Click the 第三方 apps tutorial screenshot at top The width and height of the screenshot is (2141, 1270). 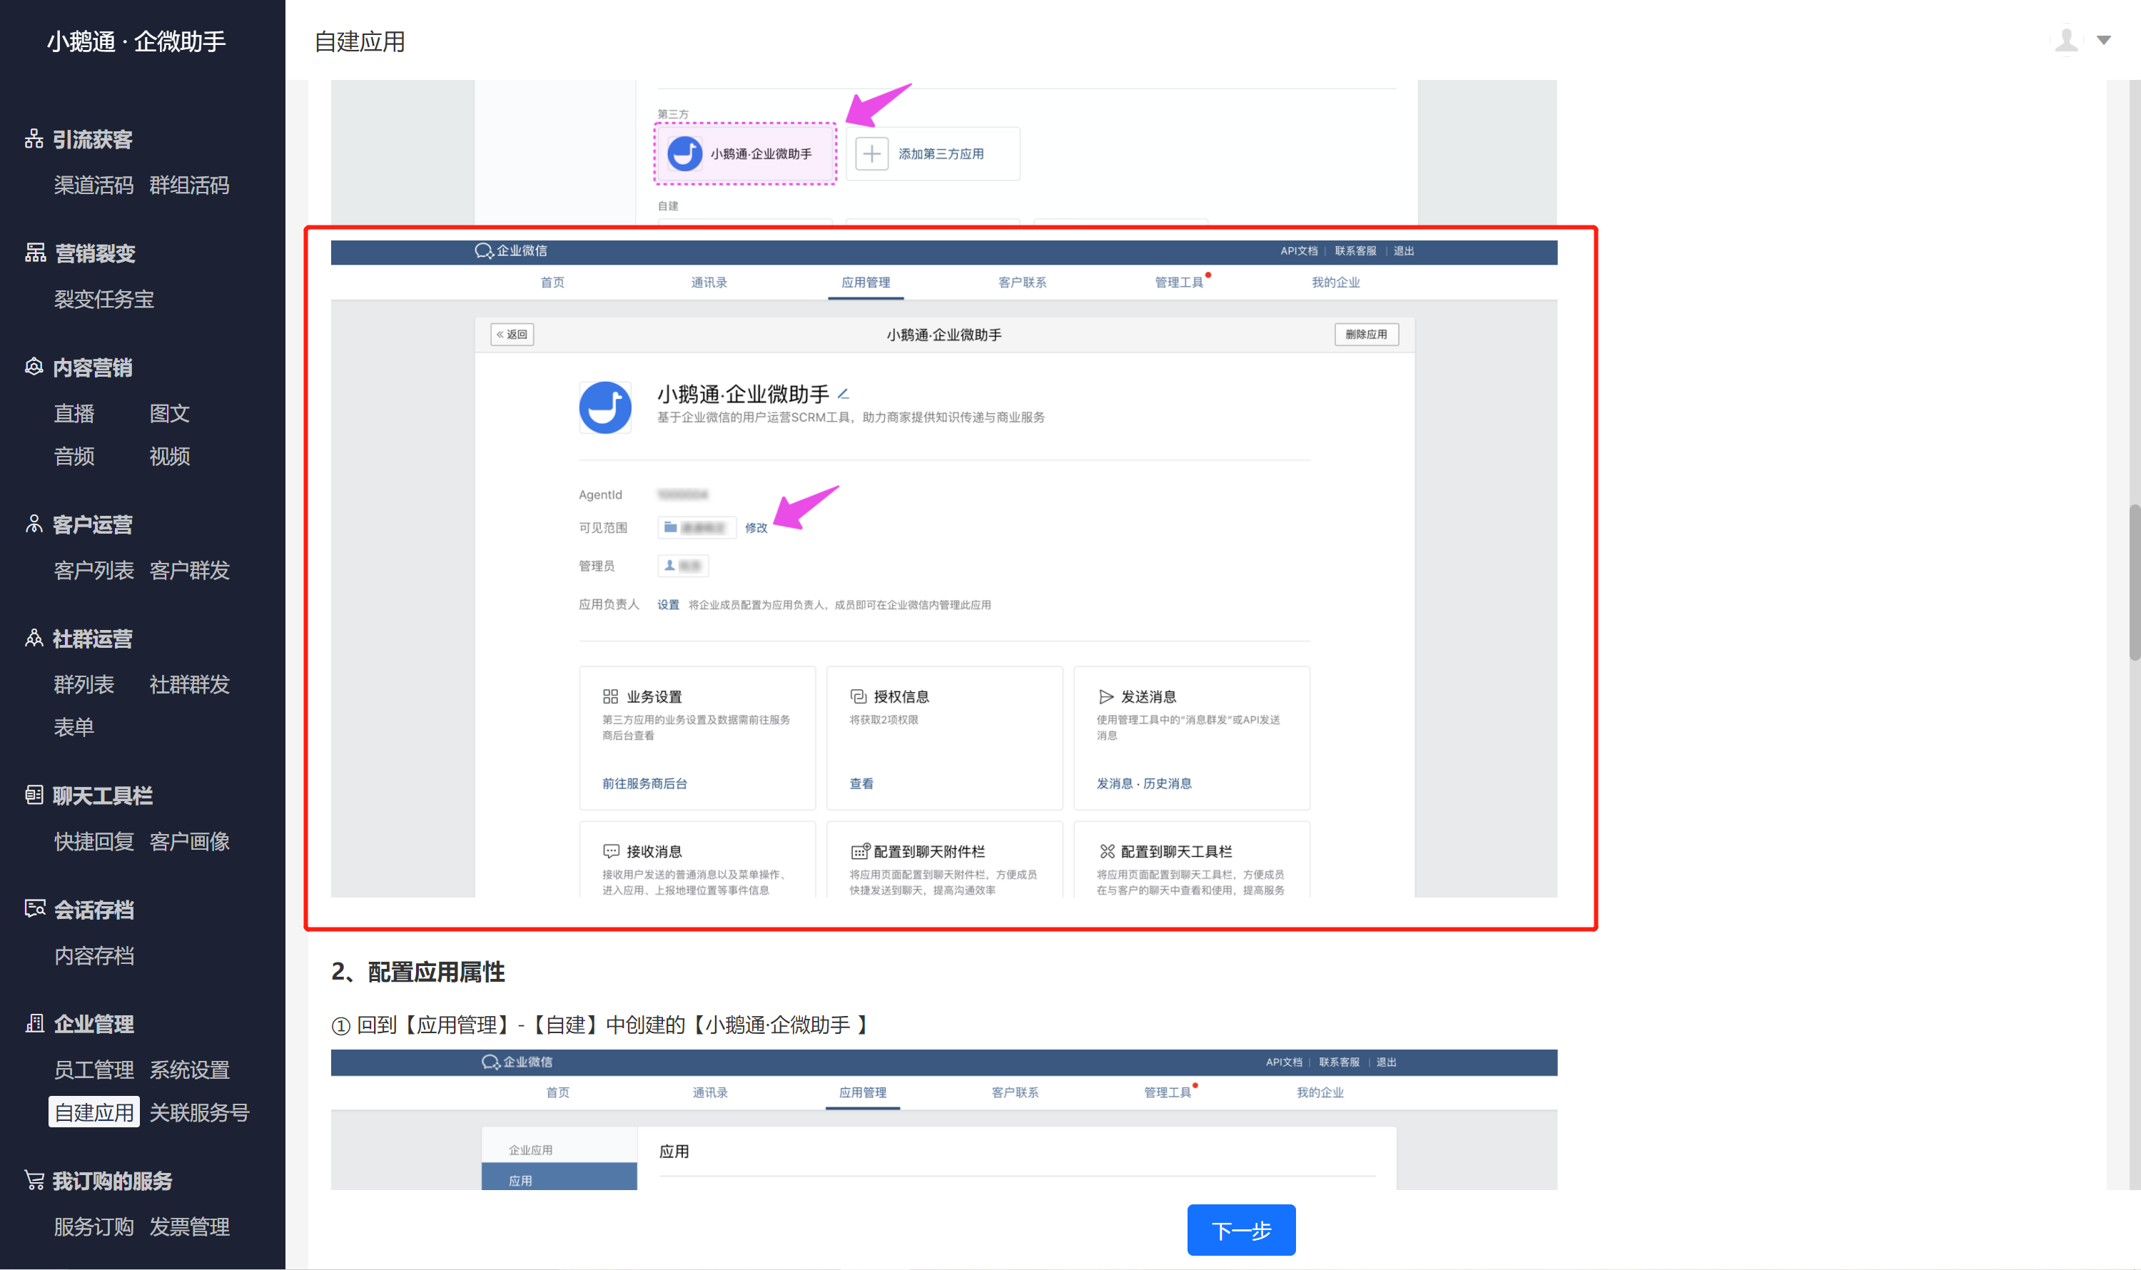(944, 153)
